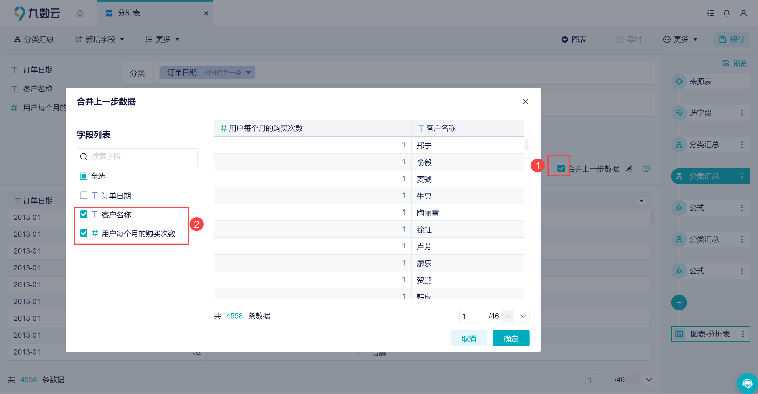The image size is (758, 394).
Task: Focus the 搜索字段 search box
Action: (x=137, y=156)
